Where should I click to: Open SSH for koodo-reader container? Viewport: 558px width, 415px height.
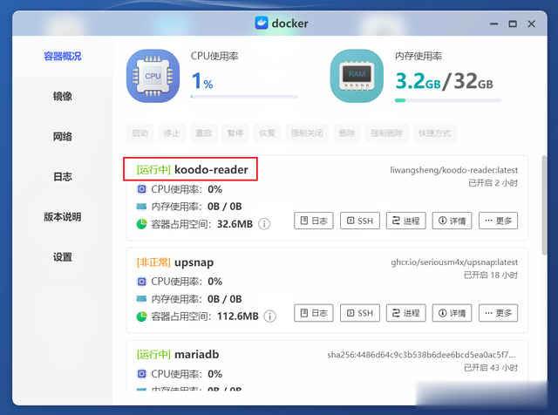coord(360,221)
